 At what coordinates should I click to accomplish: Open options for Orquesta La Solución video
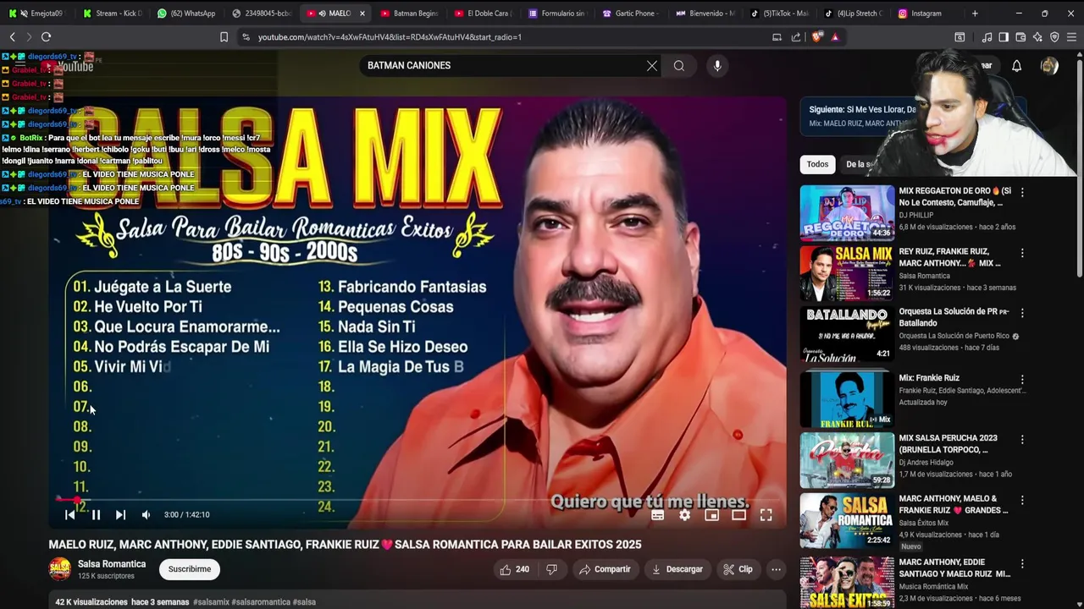[x=1022, y=312]
